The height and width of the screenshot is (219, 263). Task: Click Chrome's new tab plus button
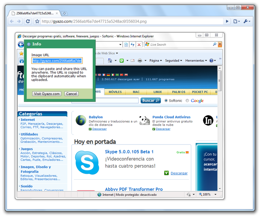coord(64,13)
